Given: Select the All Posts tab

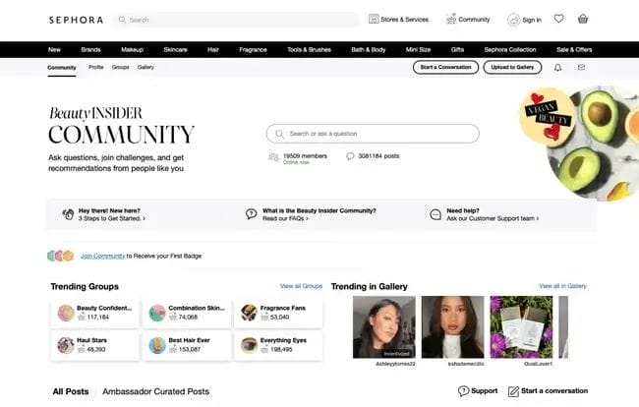Looking at the screenshot, I should click(x=71, y=391).
